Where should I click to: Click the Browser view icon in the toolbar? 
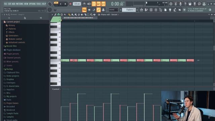click(161, 10)
